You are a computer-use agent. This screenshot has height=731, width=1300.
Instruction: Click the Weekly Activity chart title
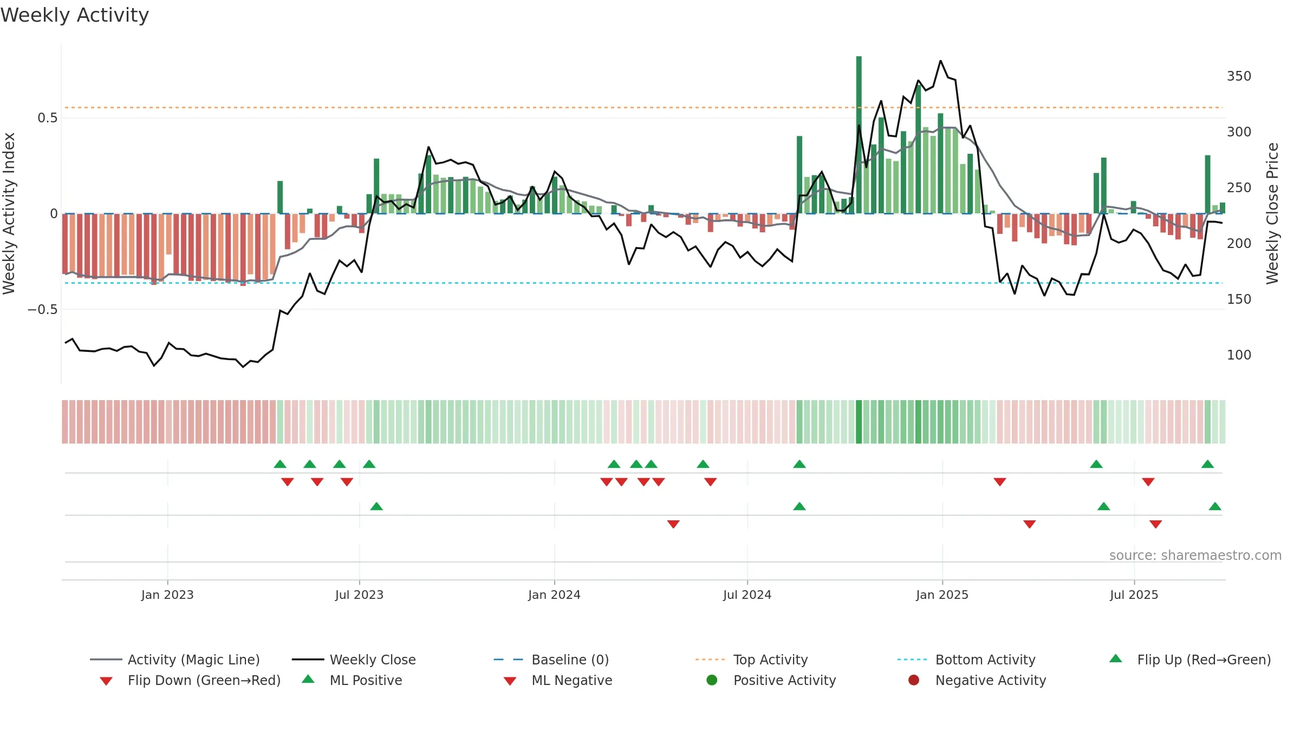[75, 15]
